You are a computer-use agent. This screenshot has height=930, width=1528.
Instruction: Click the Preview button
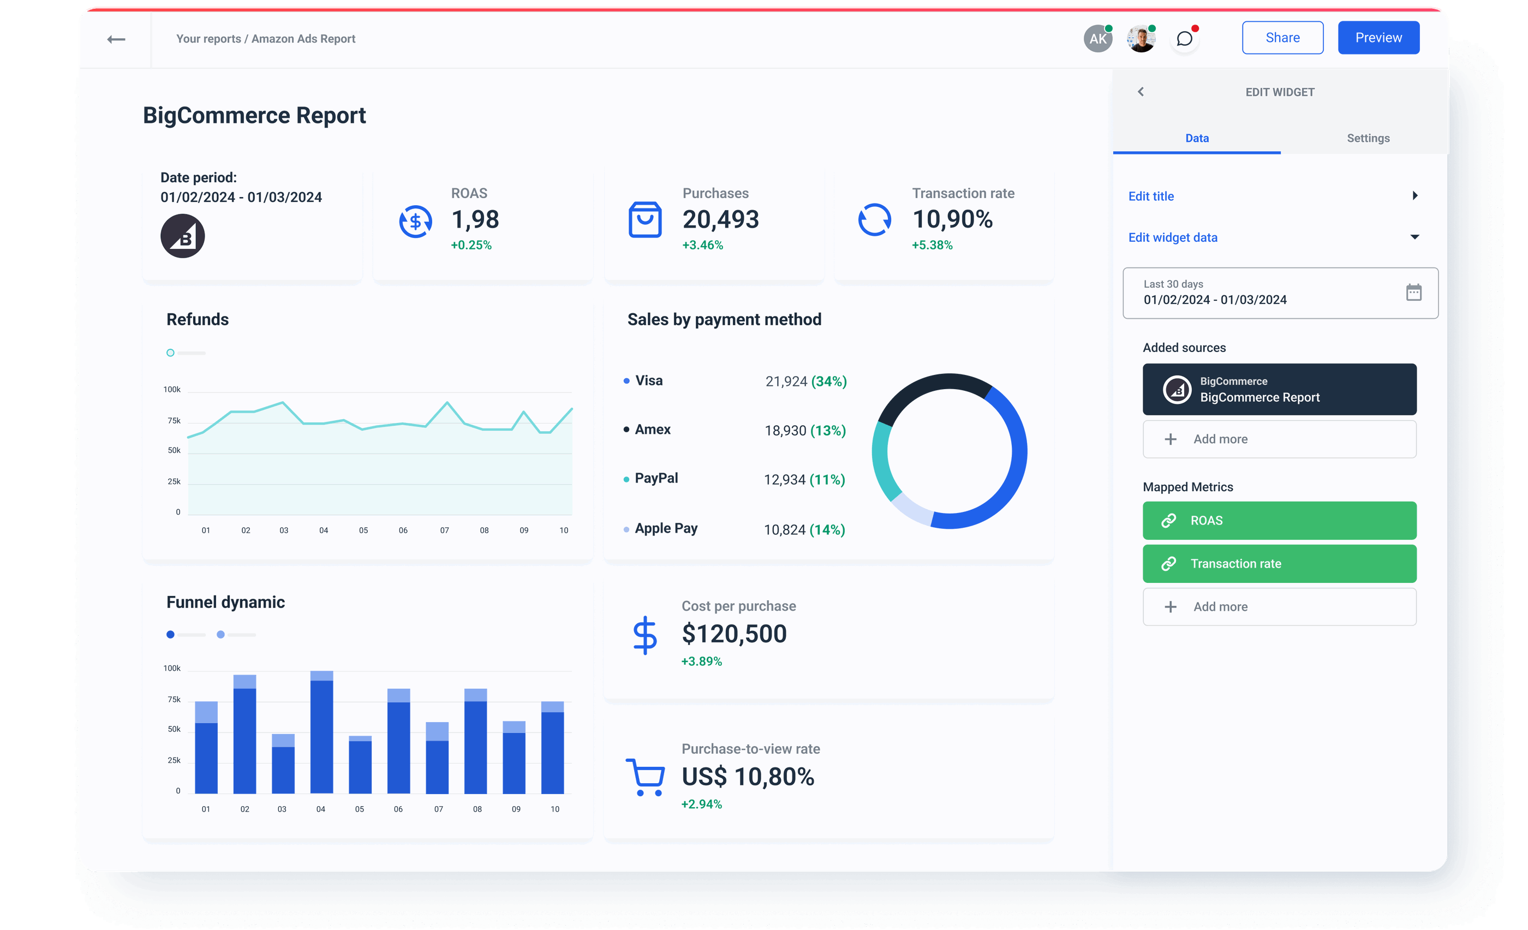pos(1377,37)
